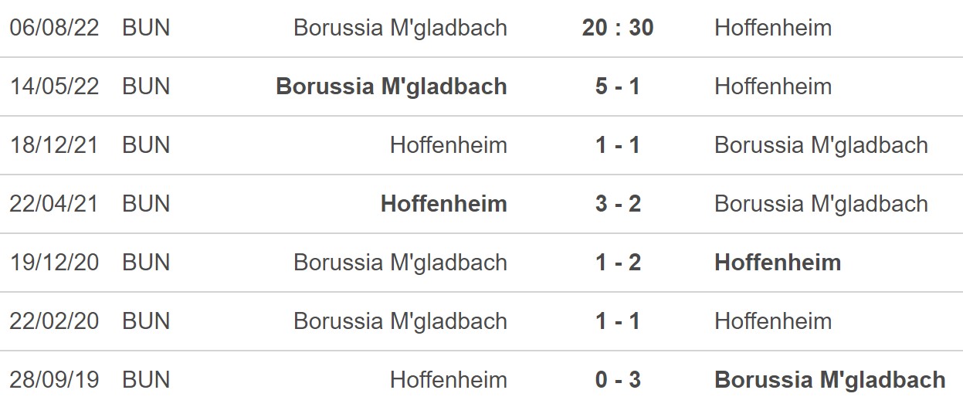
Task: Open bold Hoffenheim in 19/12/20 row
Action: tap(778, 263)
